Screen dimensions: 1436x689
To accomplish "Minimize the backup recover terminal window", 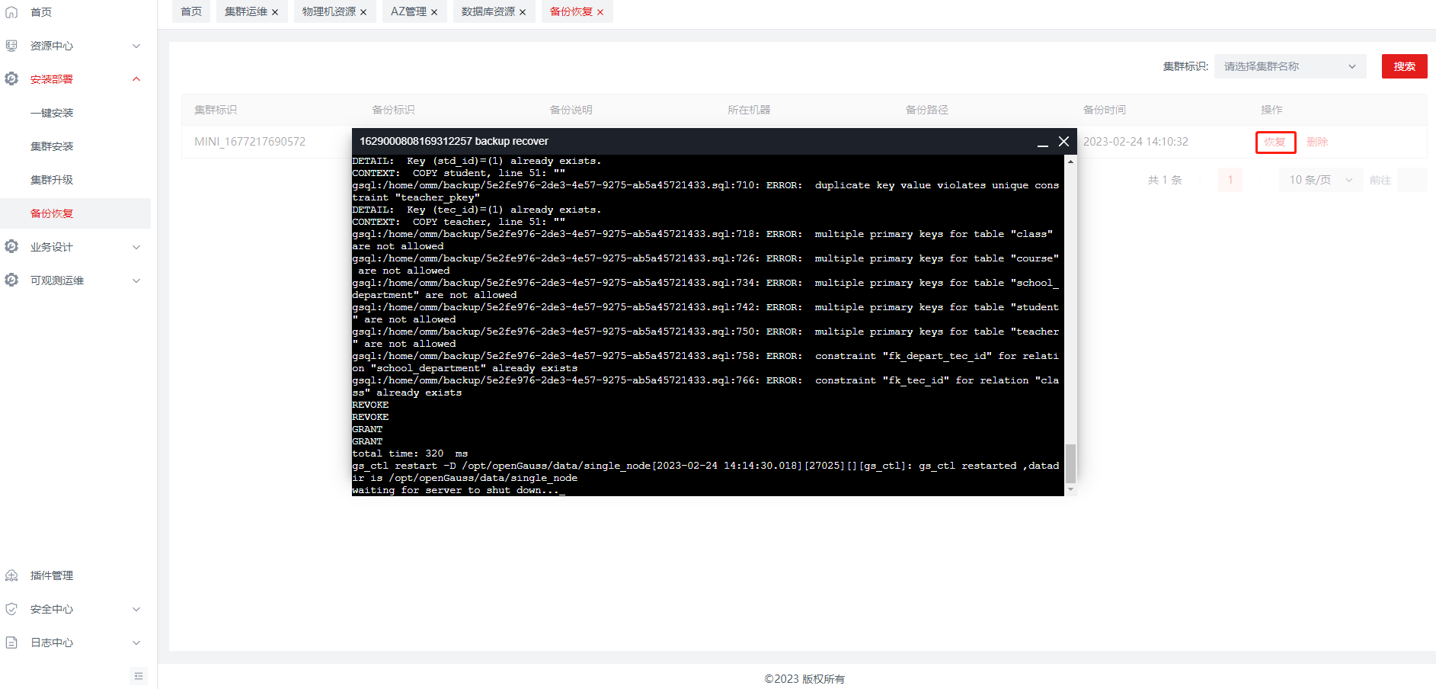I will [1042, 143].
